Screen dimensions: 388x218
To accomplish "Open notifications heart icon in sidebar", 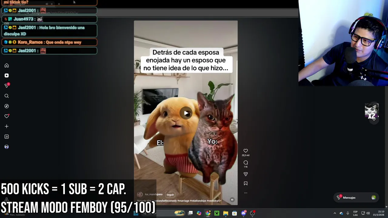I will coord(7,116).
